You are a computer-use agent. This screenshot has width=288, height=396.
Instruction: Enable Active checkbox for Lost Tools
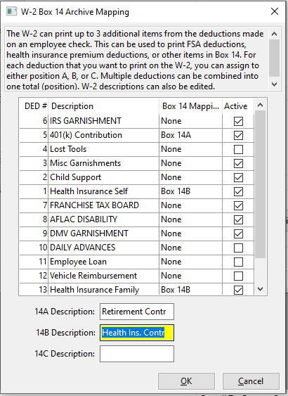(238, 149)
